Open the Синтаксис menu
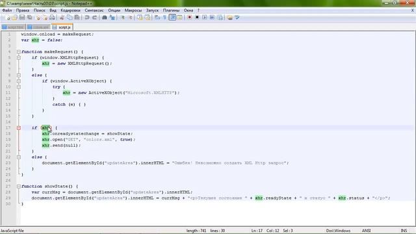416x234 pixels. (94, 10)
